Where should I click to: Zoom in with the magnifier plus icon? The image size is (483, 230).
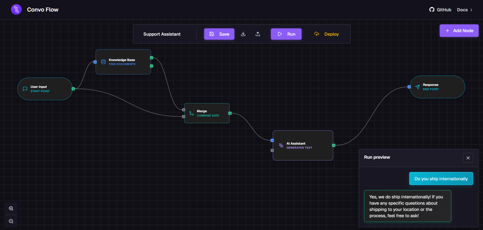(11, 208)
